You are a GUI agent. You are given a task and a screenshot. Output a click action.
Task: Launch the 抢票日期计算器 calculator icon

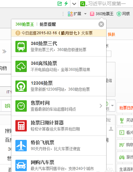pos(21,126)
